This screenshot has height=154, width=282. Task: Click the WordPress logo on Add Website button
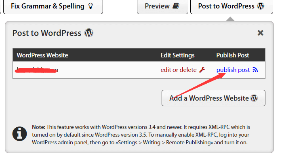tap(254, 98)
